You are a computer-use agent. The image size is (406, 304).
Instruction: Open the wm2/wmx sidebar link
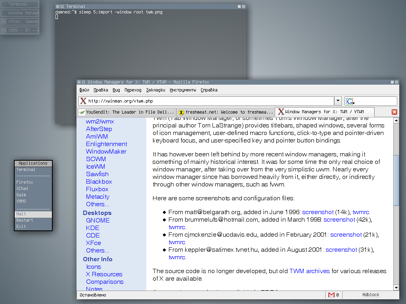pos(100,122)
